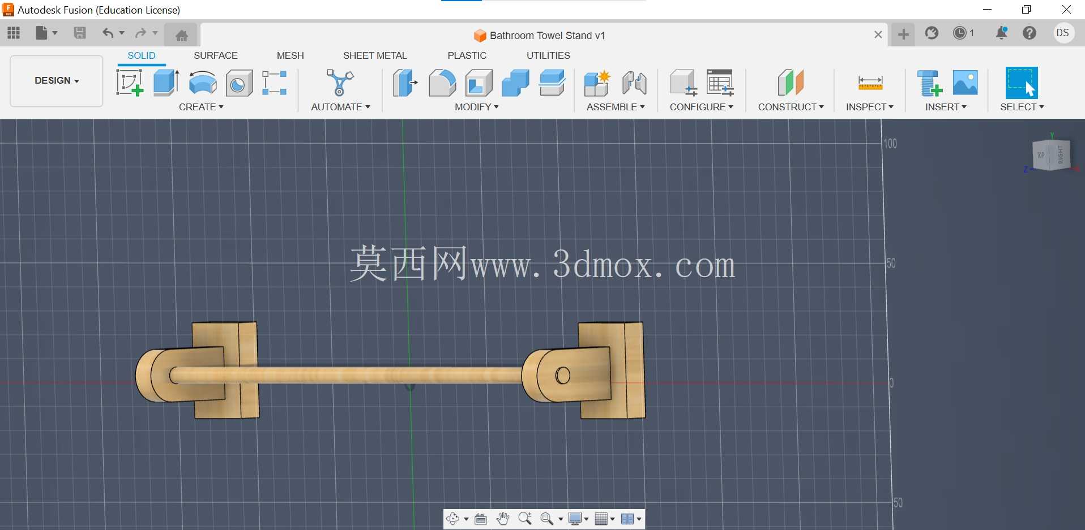Viewport: 1085px width, 530px height.
Task: Activate the Select tool
Action: point(1022,83)
